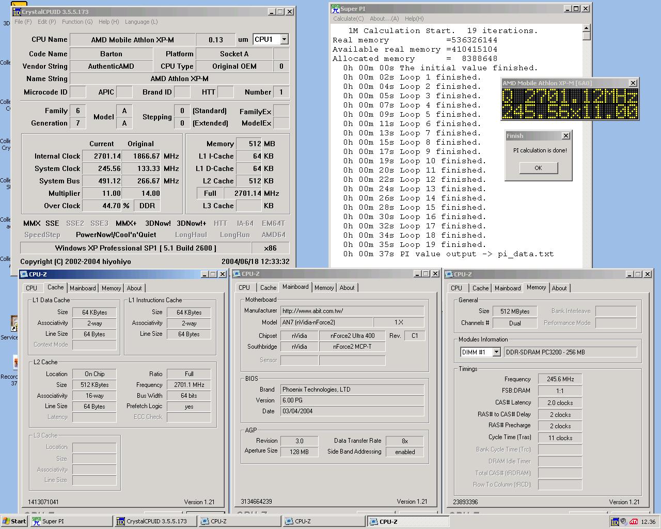Click the yellow LED frequency display panel
Screen dimensions: 661x529
(570, 104)
